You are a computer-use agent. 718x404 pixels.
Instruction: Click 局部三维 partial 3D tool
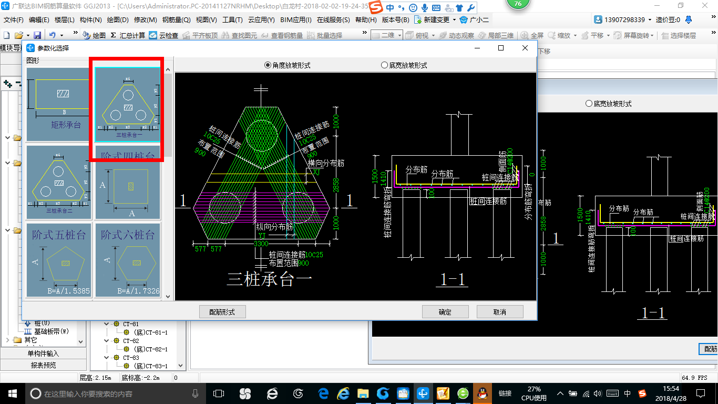(496, 35)
